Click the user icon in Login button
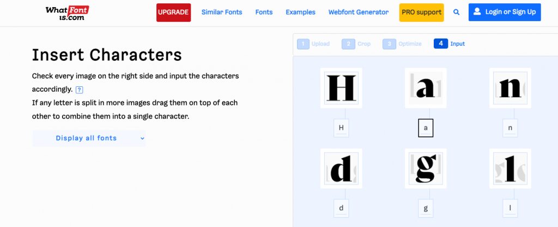This screenshot has width=558, height=227. [x=477, y=12]
